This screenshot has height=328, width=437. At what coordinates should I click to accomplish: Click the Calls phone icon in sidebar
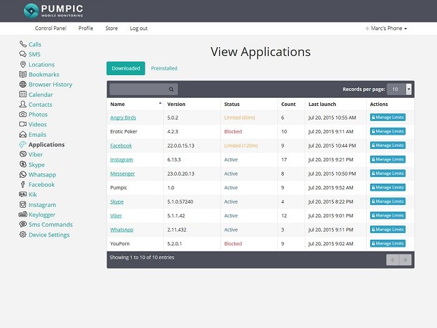coord(23,44)
